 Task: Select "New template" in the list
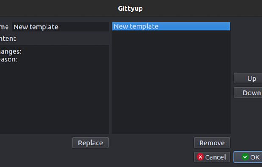point(171,26)
